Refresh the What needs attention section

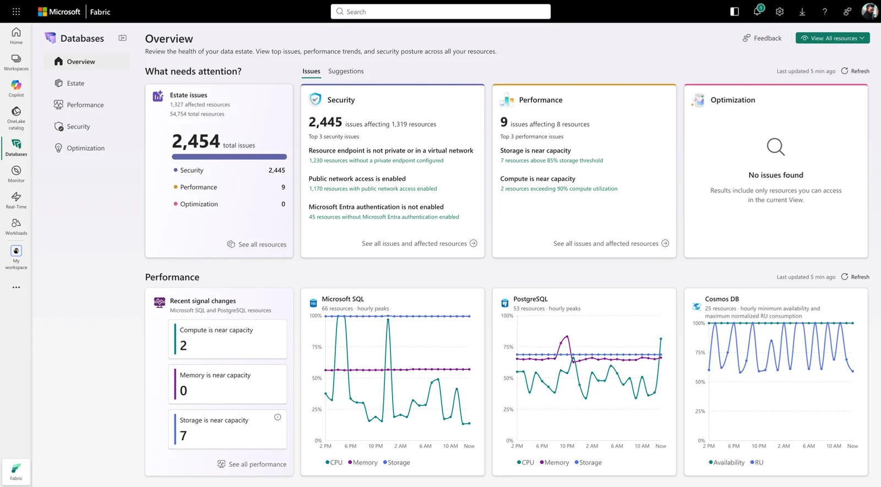pyautogui.click(x=855, y=71)
